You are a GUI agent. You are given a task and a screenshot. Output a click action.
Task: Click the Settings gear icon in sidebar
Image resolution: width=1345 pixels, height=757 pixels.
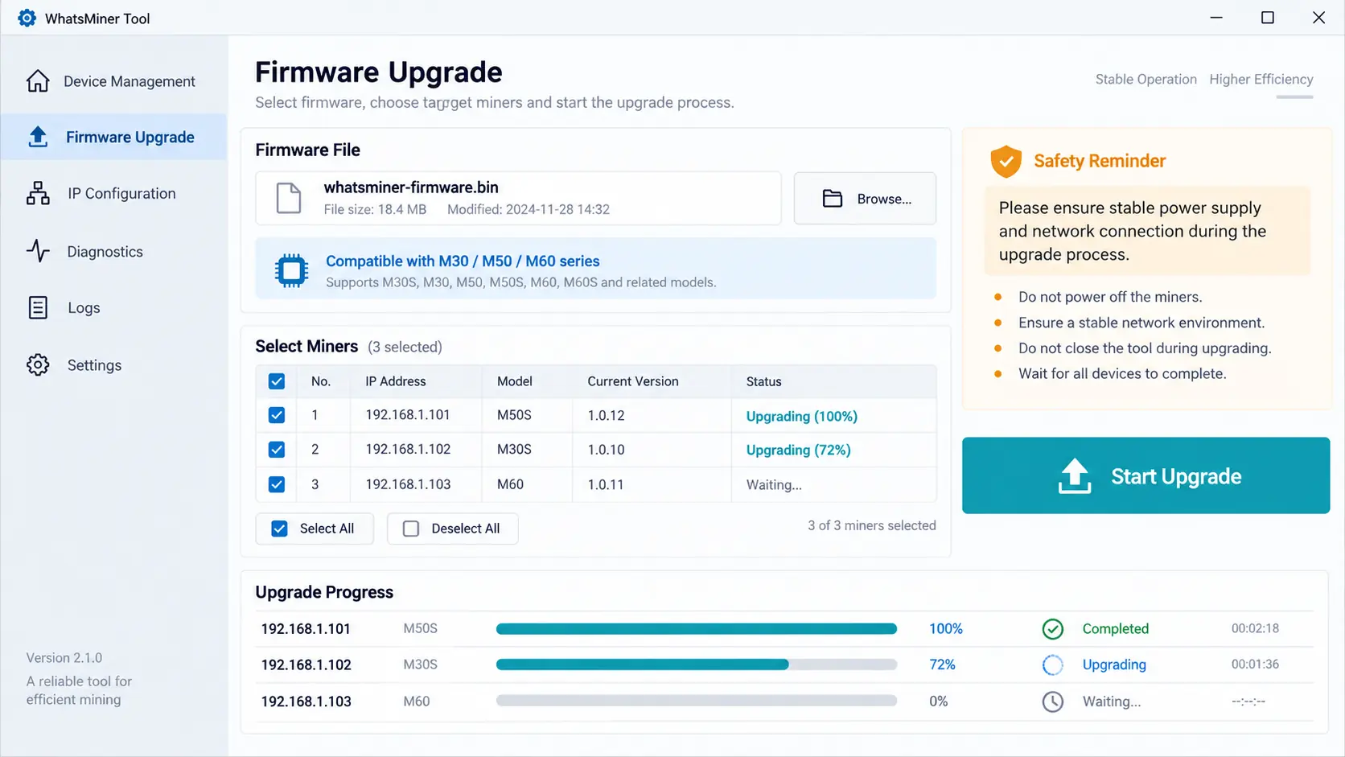[38, 364]
